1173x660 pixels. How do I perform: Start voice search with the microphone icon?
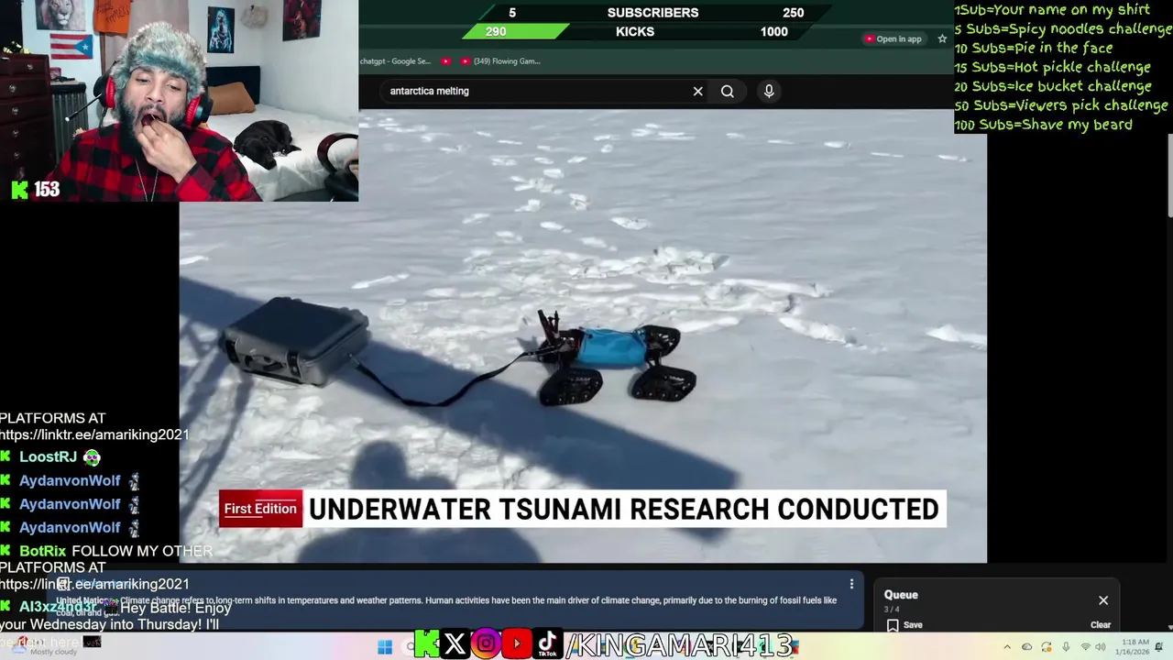coord(769,91)
